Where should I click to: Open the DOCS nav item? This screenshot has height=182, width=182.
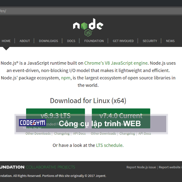(x=71, y=41)
